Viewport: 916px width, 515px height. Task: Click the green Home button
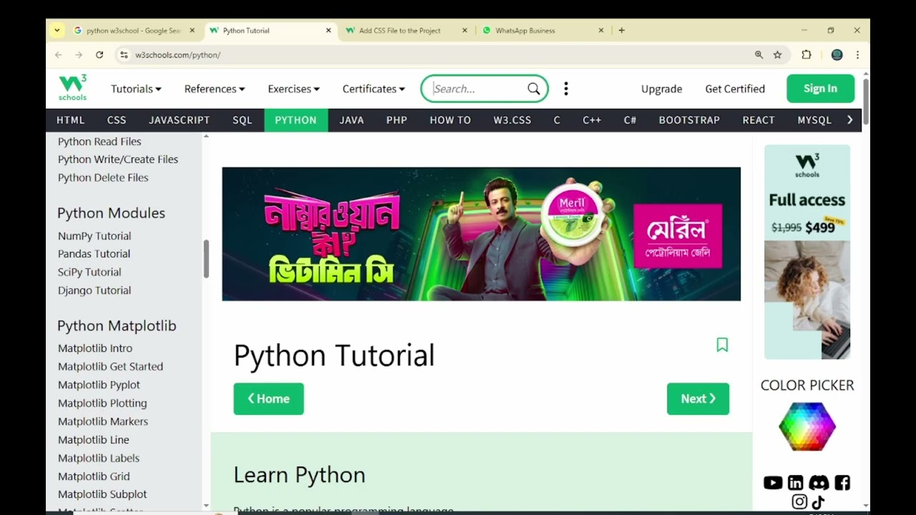268,399
